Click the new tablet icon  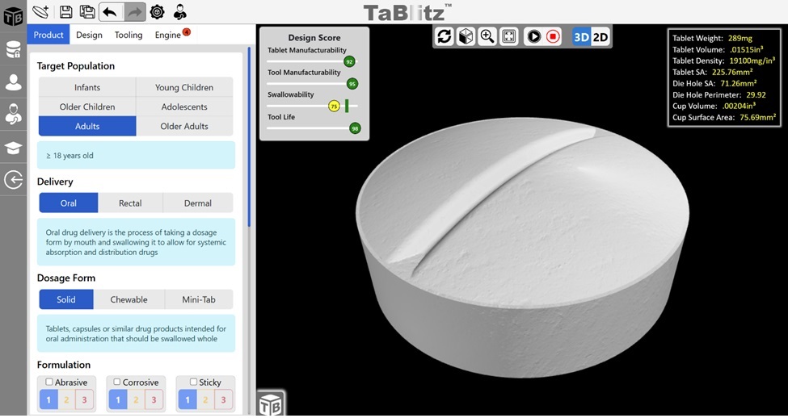point(40,12)
